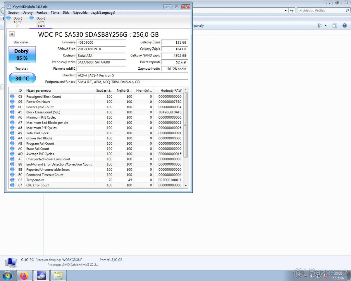351x281 pixels.
Task: Click status icon of Block Erase Count (SLC)
Action: click(x=12, y=112)
